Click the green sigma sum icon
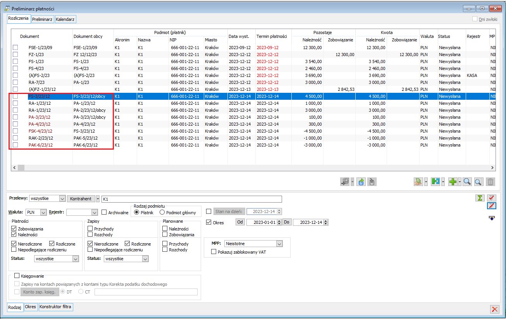The image size is (506, 319). pos(480,198)
